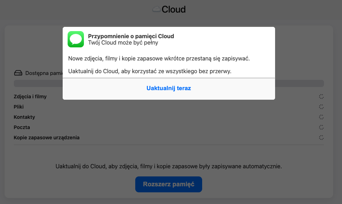Click the loading spinner in the Pliki row

(x=321, y=107)
